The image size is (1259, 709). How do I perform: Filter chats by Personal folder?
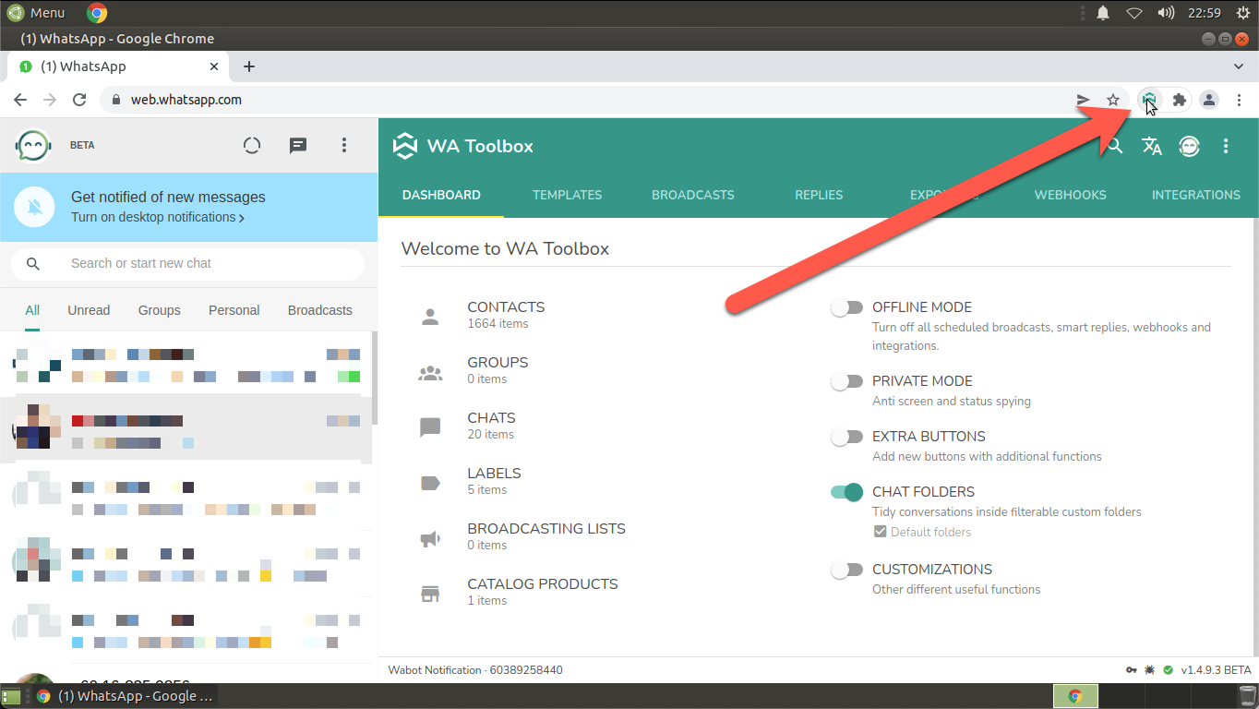[234, 310]
